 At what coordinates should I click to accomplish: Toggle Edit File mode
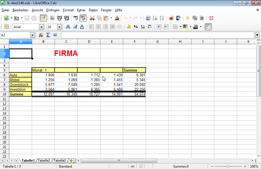pyautogui.click(x=43, y=18)
